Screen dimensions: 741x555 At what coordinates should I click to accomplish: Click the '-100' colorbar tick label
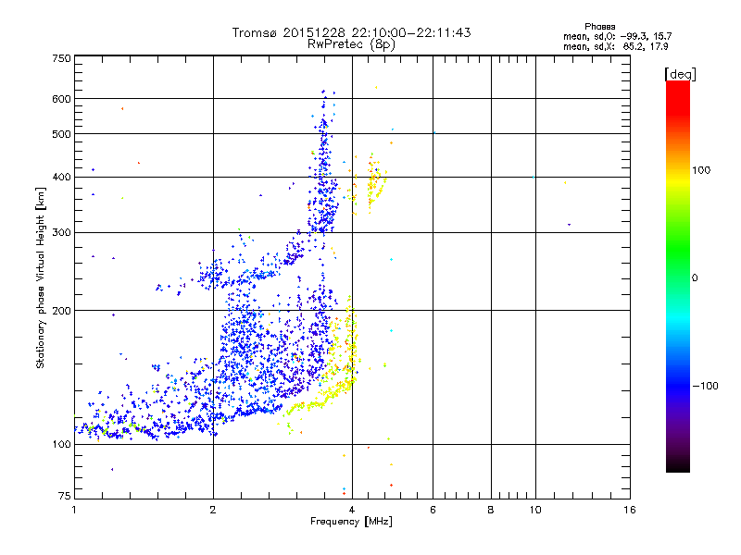click(705, 386)
